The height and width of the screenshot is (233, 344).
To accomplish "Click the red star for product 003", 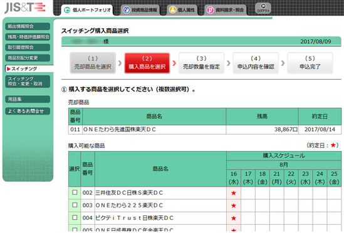I will 234,205.
